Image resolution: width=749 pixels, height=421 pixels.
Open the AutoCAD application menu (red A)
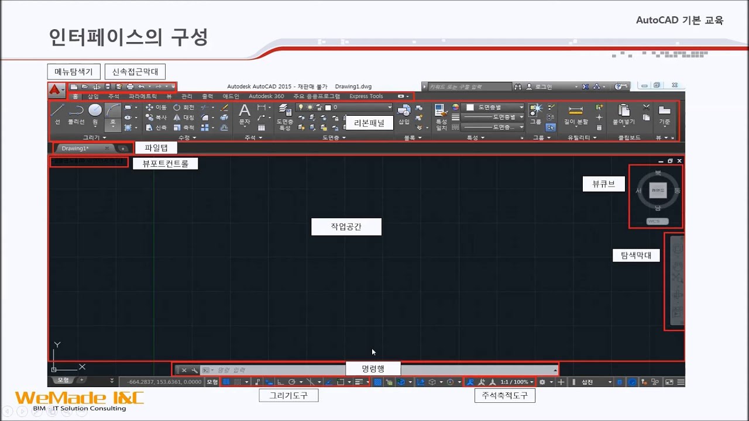pos(57,90)
